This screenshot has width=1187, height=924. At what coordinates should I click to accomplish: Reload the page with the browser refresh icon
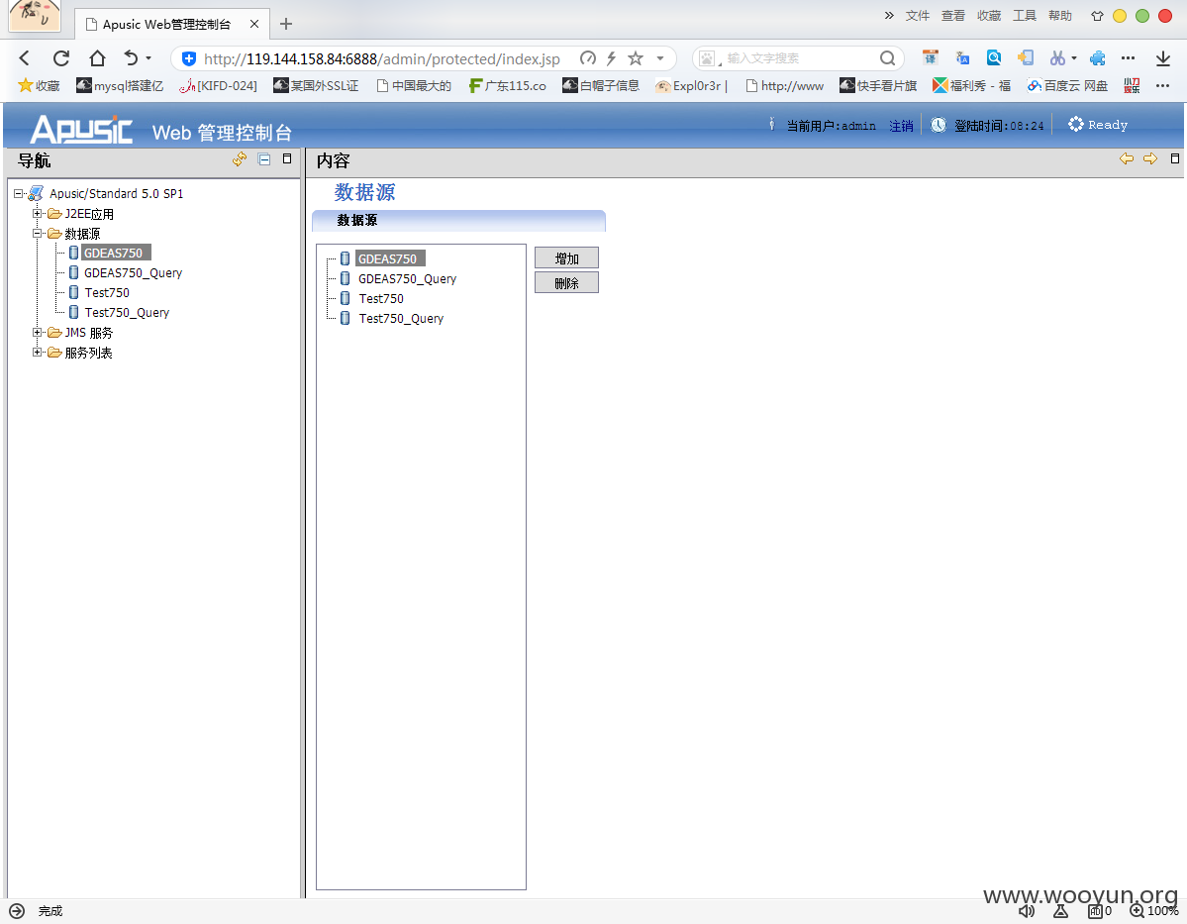[x=60, y=58]
